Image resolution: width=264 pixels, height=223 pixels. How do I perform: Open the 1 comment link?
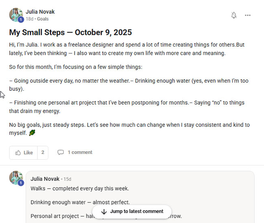(80, 152)
